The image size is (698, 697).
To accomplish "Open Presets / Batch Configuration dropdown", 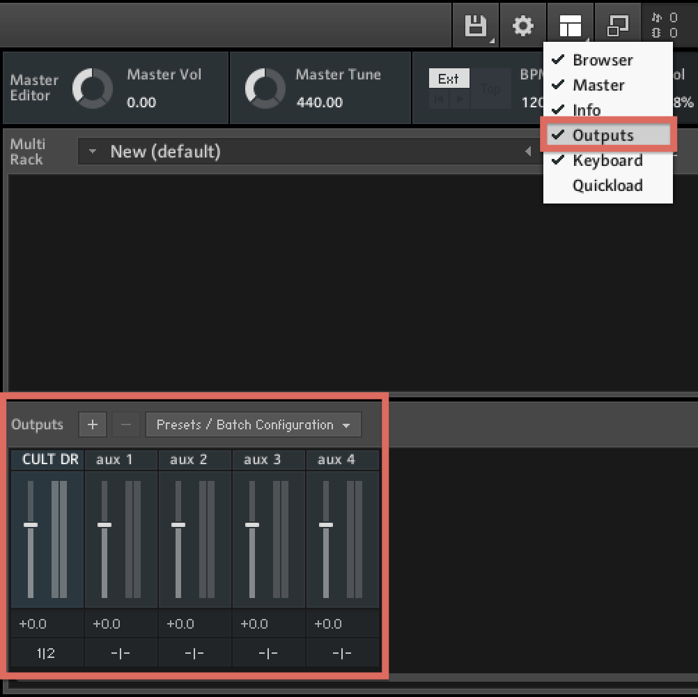I will click(254, 424).
